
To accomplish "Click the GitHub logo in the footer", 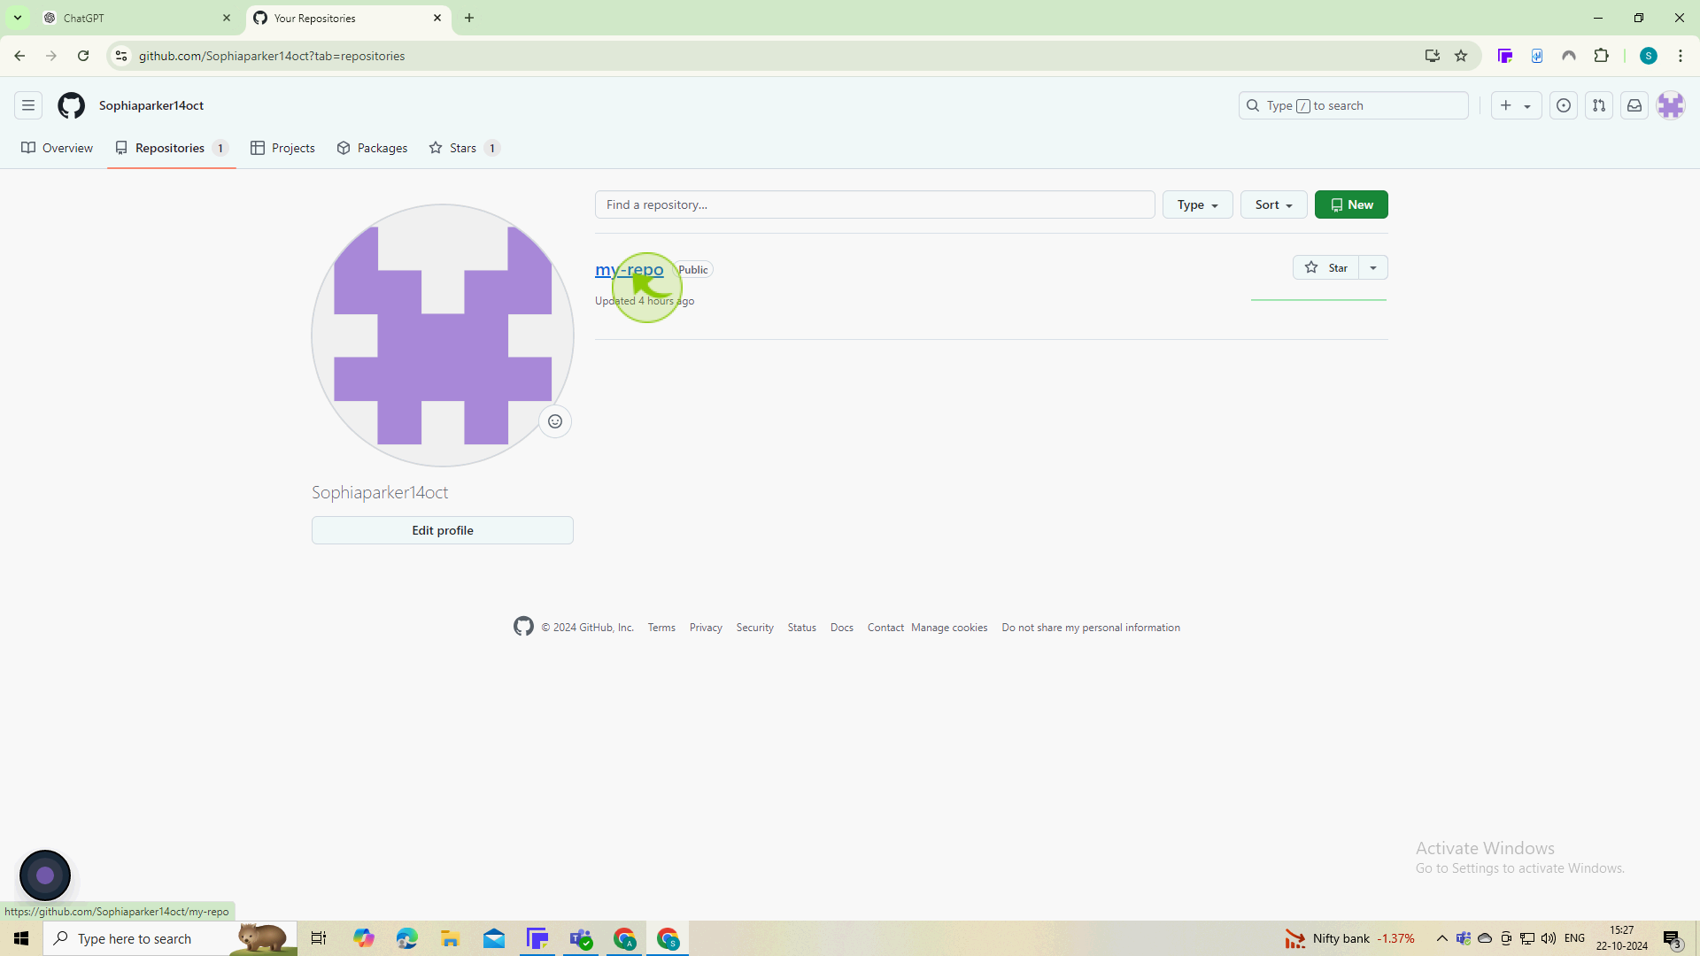I will [523, 627].
